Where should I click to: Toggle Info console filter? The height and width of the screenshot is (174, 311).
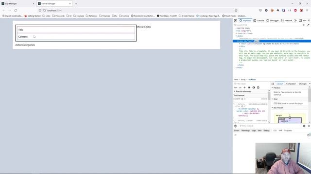[x=259, y=130]
